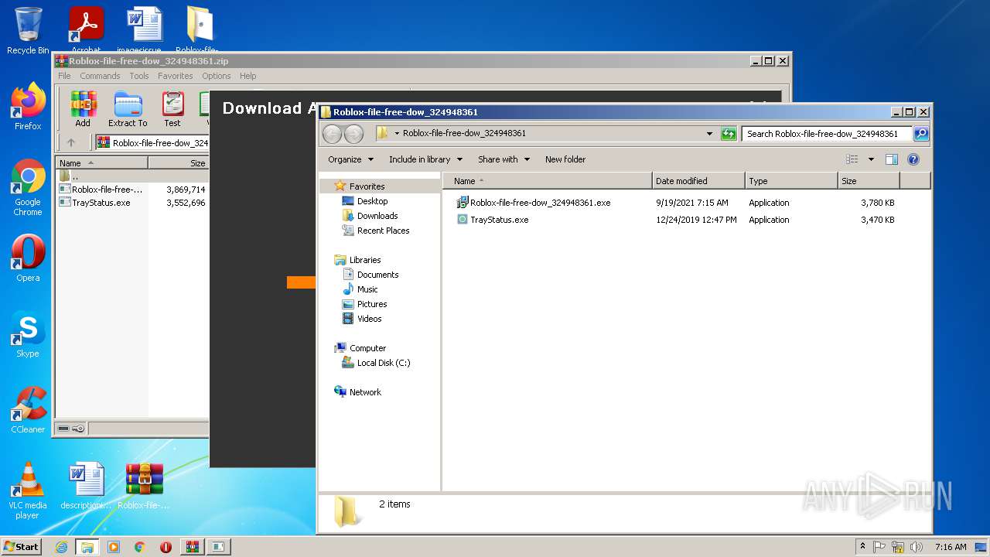This screenshot has height=557, width=990.
Task: Select TrayStatus.exe in Explorer file list
Action: 500,220
